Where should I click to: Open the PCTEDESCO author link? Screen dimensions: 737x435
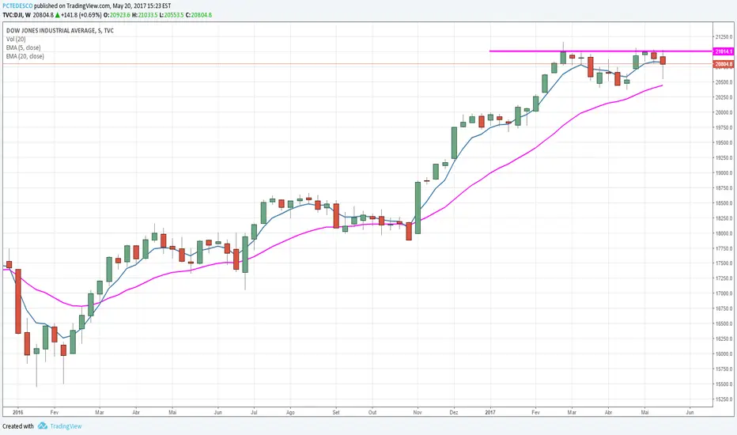tap(17, 6)
